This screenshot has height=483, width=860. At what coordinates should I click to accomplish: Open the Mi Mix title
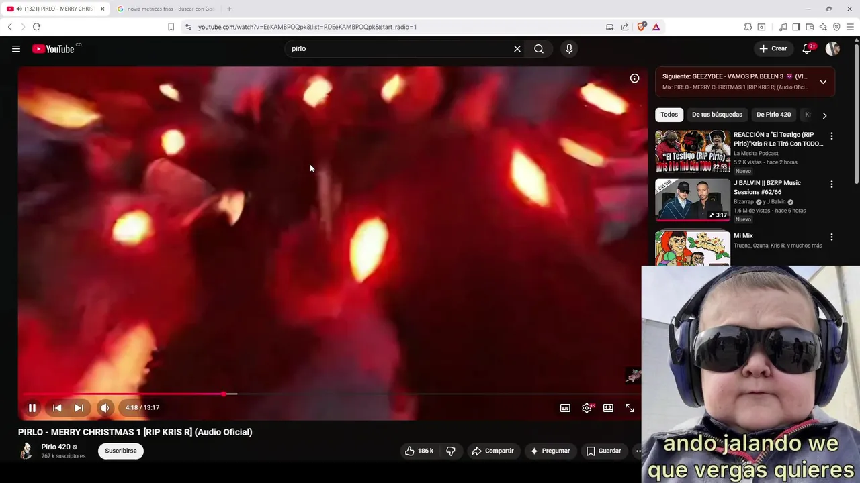coord(743,236)
